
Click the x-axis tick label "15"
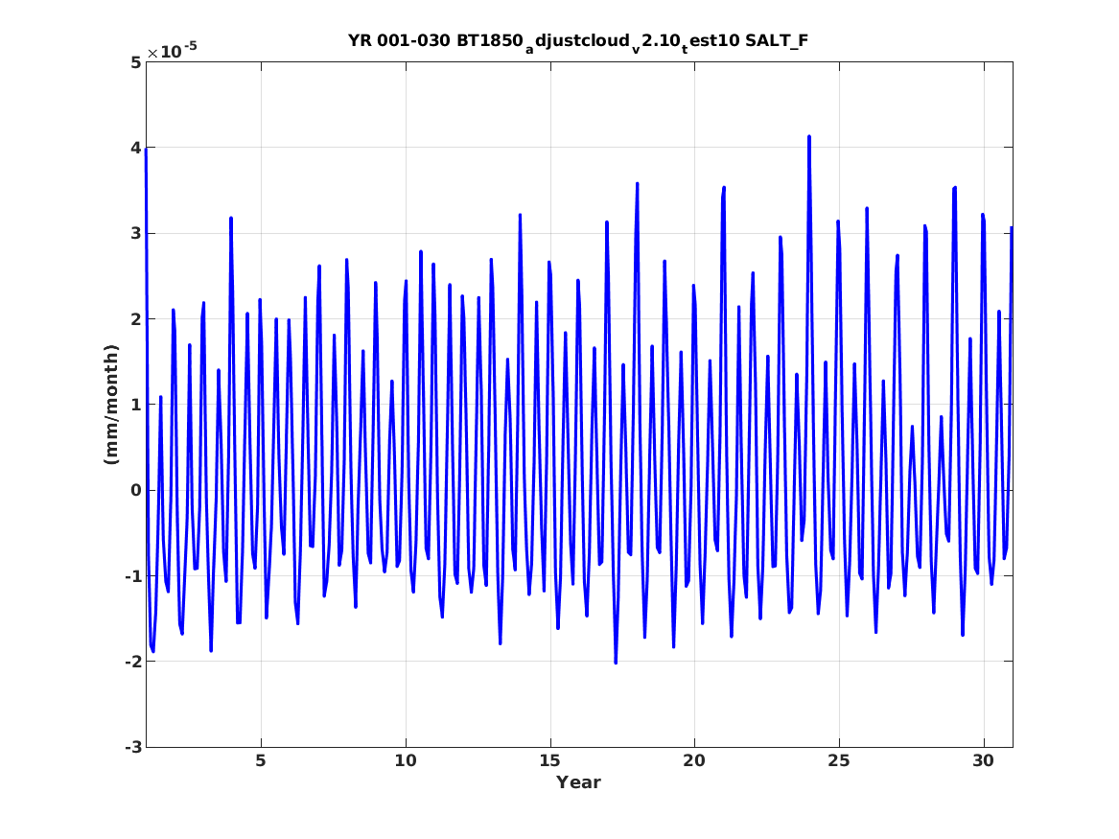pos(550,761)
